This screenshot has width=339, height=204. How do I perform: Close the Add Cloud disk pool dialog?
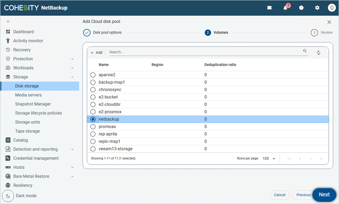[329, 22]
